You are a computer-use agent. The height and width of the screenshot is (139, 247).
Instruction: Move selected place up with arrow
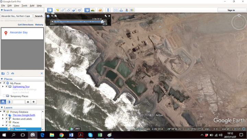click(x=28, y=102)
